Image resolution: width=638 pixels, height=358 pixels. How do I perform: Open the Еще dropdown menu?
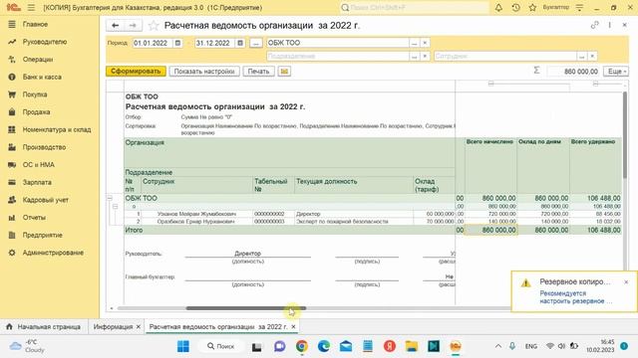pyautogui.click(x=616, y=72)
